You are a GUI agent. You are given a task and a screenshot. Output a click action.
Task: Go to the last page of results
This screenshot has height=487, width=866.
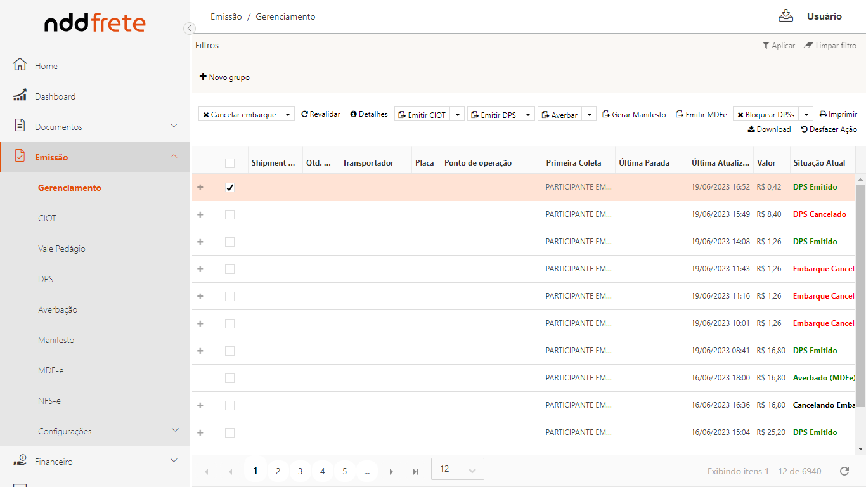tap(415, 471)
